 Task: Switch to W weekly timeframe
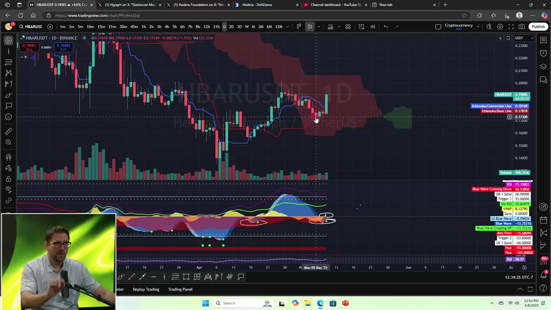[247, 27]
